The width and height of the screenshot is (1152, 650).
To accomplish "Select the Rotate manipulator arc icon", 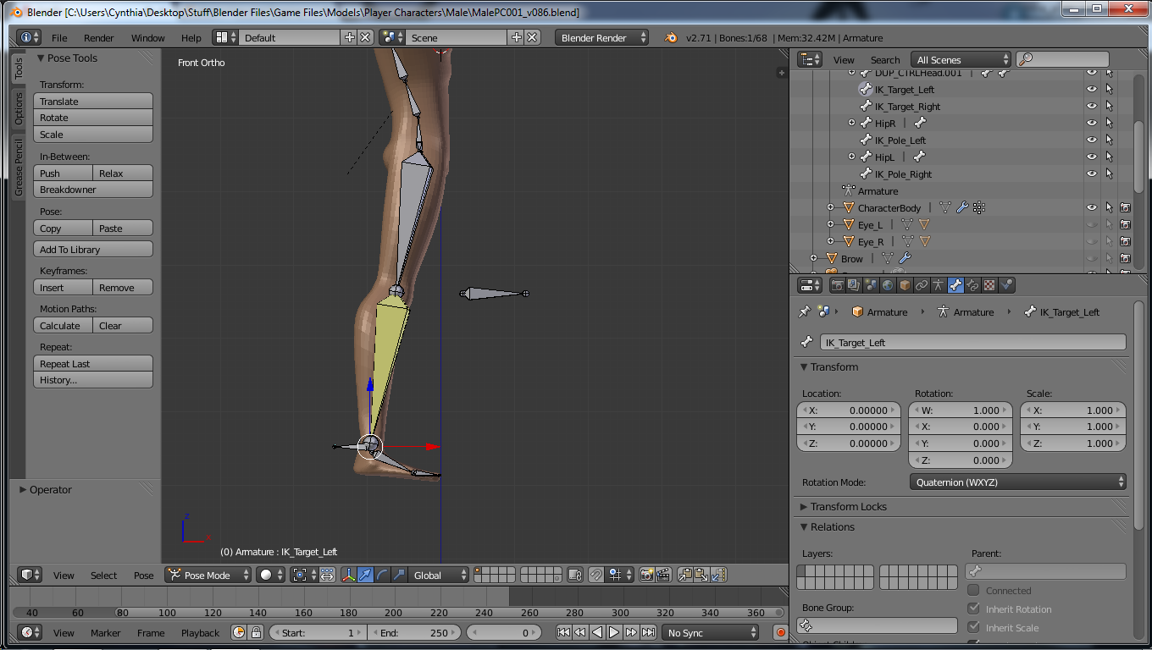I will click(x=382, y=575).
